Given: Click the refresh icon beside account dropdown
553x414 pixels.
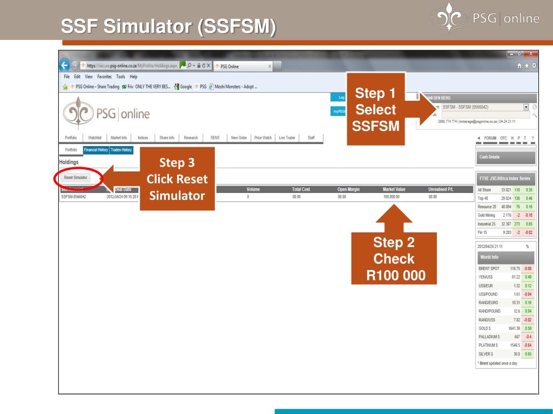Looking at the screenshot, I should pyautogui.click(x=535, y=107).
